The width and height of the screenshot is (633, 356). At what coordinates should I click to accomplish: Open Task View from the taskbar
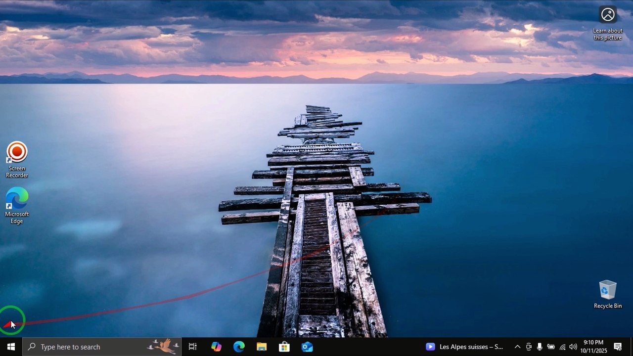pos(193,347)
